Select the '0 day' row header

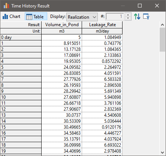(21, 37)
